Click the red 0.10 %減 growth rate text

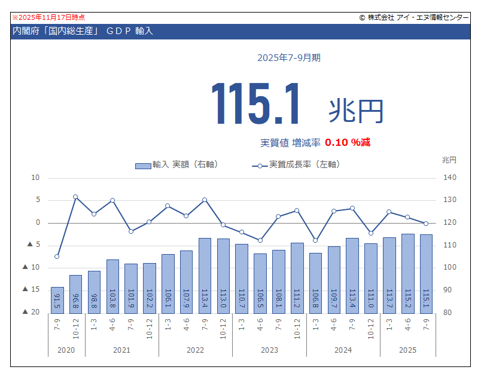(348, 142)
